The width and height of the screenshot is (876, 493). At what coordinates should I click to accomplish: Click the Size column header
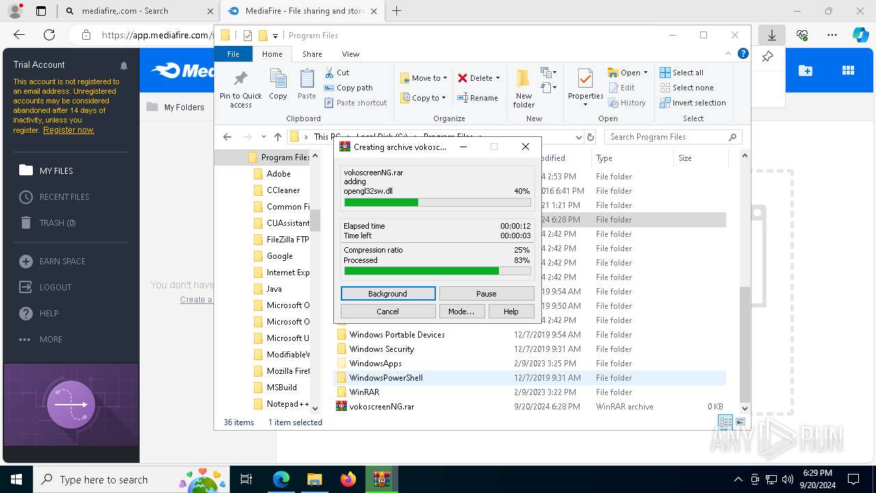[699, 157]
